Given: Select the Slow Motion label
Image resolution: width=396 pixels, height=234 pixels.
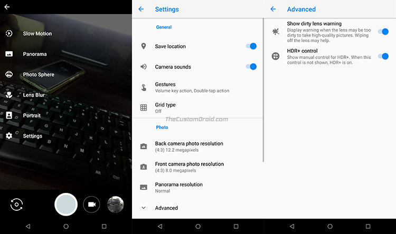Looking at the screenshot, I should click(x=37, y=34).
